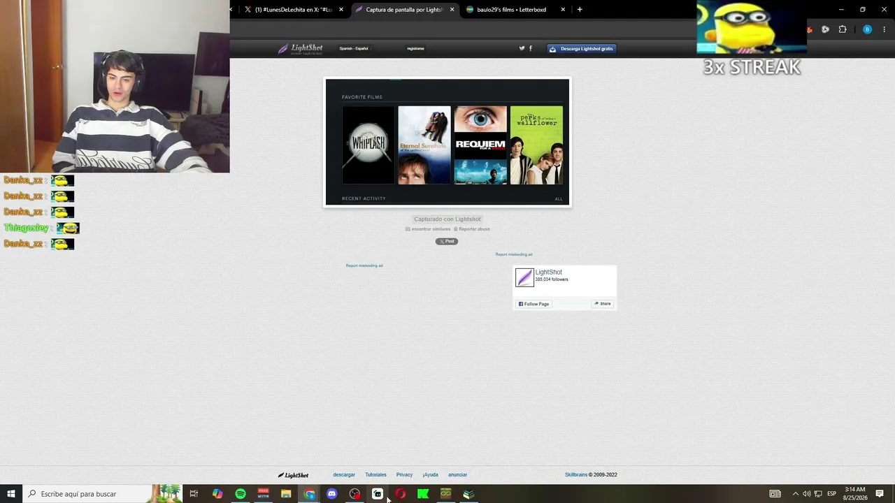
Task: Select the Captura de pantalla por Lightshot tab
Action: (404, 10)
